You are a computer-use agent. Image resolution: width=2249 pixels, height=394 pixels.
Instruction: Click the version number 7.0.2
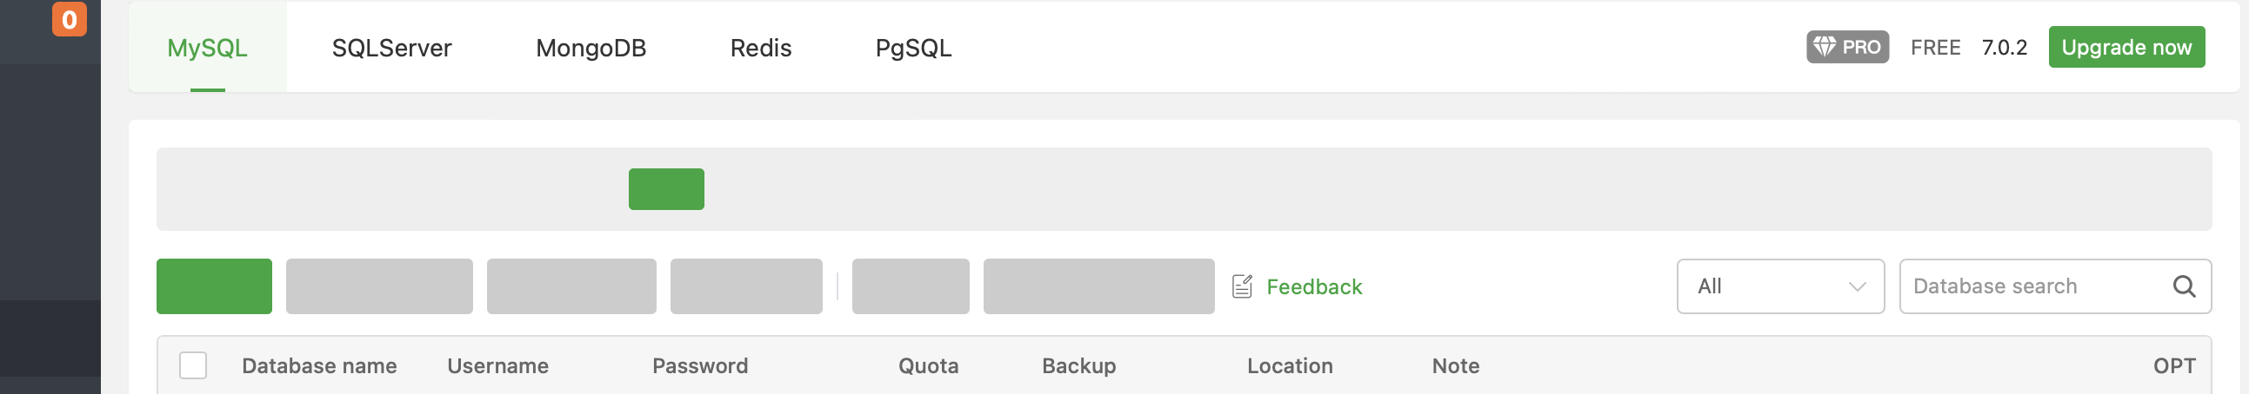[2004, 48]
